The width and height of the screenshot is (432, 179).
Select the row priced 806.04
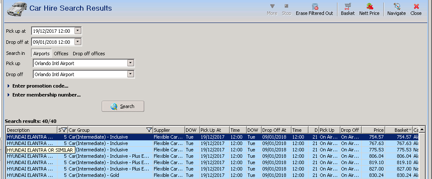pyautogui.click(x=212, y=156)
